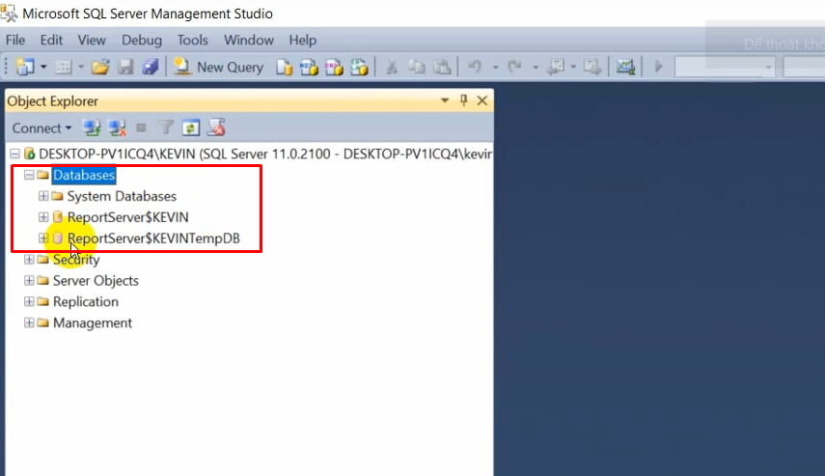Expand the ReportServer$KEVIN database node
Screen dimensions: 825x476
tap(43, 217)
